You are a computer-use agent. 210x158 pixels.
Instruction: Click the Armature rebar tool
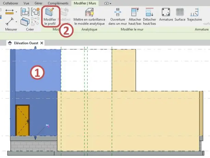coord(166,14)
